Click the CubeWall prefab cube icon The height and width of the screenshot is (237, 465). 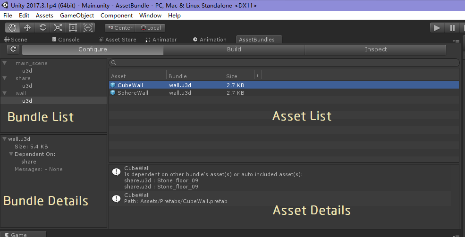pyautogui.click(x=113, y=85)
